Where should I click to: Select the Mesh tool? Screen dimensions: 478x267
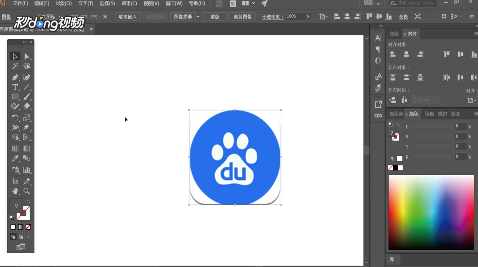[15, 149]
